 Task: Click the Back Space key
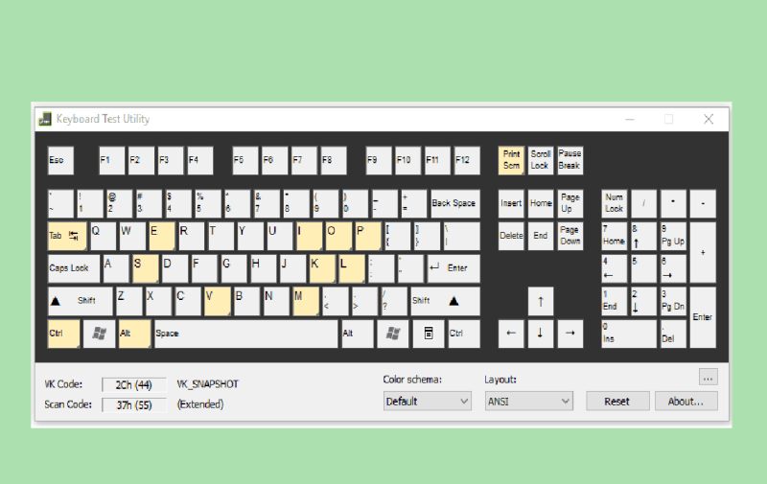pyautogui.click(x=454, y=203)
